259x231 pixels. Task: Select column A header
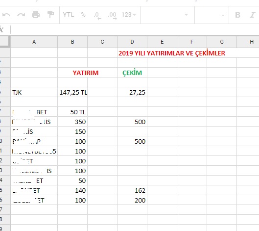[x=34, y=42]
